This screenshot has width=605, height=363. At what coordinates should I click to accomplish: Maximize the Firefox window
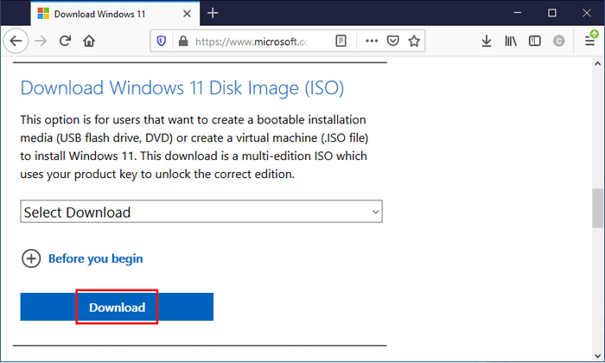point(552,13)
